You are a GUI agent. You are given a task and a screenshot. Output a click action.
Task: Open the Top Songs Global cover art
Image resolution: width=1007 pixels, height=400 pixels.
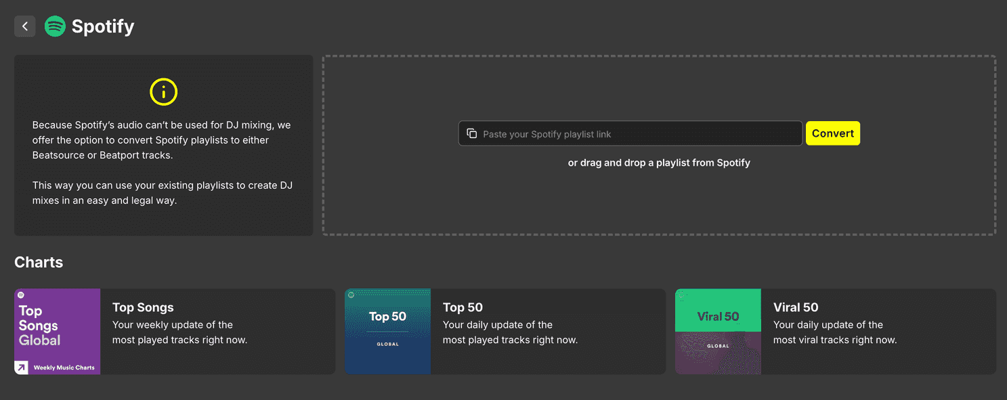pyautogui.click(x=58, y=332)
